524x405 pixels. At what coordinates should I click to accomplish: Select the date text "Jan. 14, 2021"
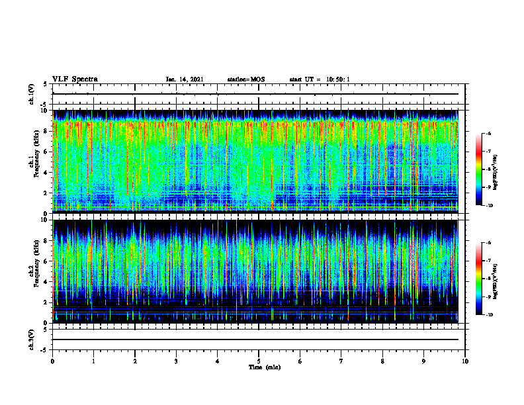pyautogui.click(x=185, y=79)
